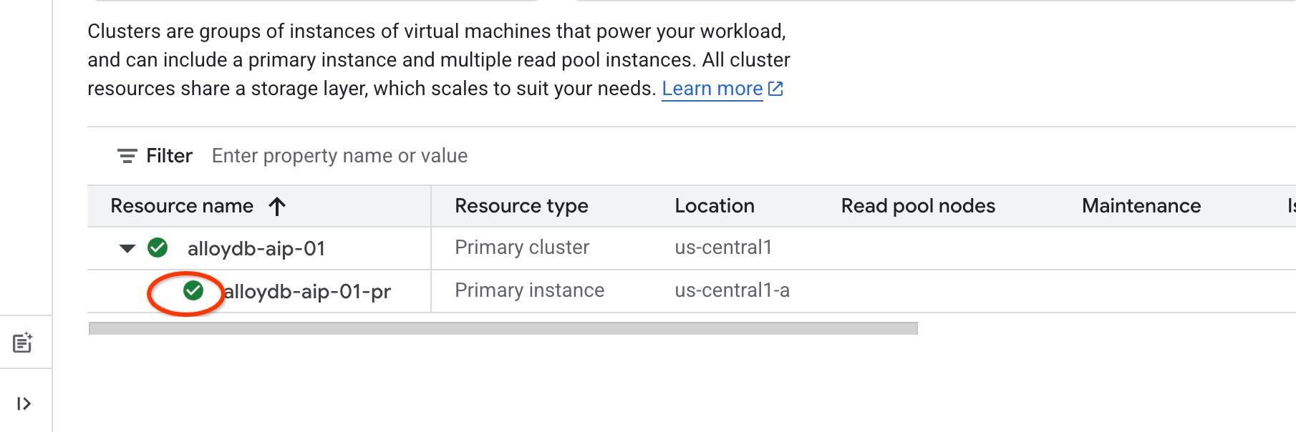This screenshot has height=432, width=1296.
Task: Open the alloydb-aip-01 cluster
Action: [256, 249]
